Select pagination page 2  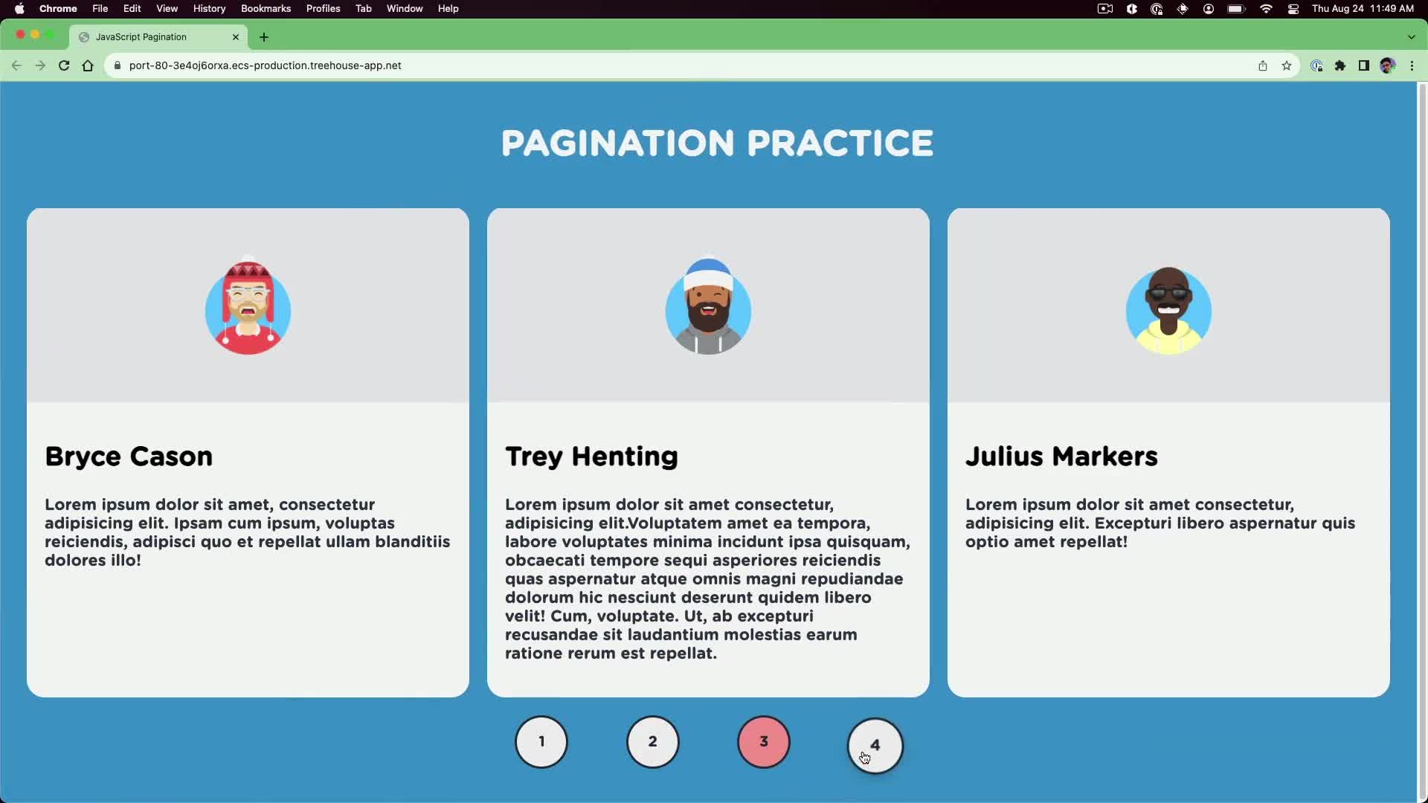pyautogui.click(x=652, y=742)
